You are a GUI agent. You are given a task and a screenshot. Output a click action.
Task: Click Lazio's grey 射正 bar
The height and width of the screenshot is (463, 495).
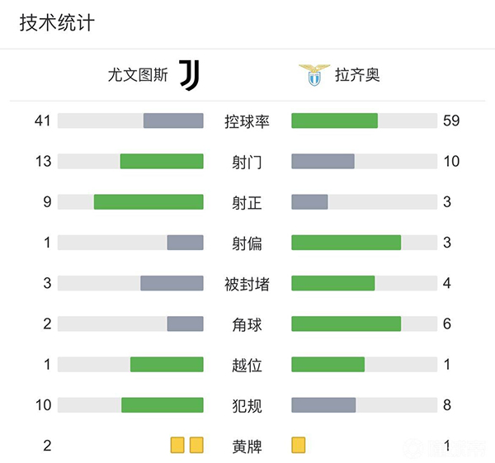[309, 202]
